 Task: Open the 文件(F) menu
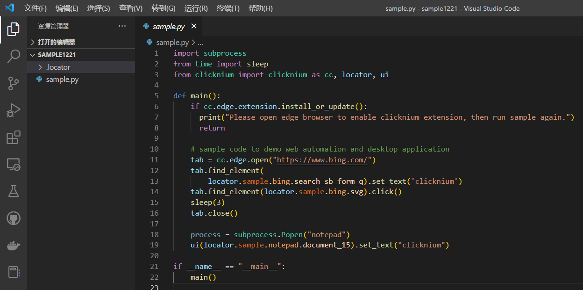click(36, 8)
